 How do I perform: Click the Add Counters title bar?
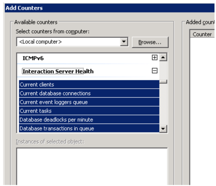click(109, 8)
